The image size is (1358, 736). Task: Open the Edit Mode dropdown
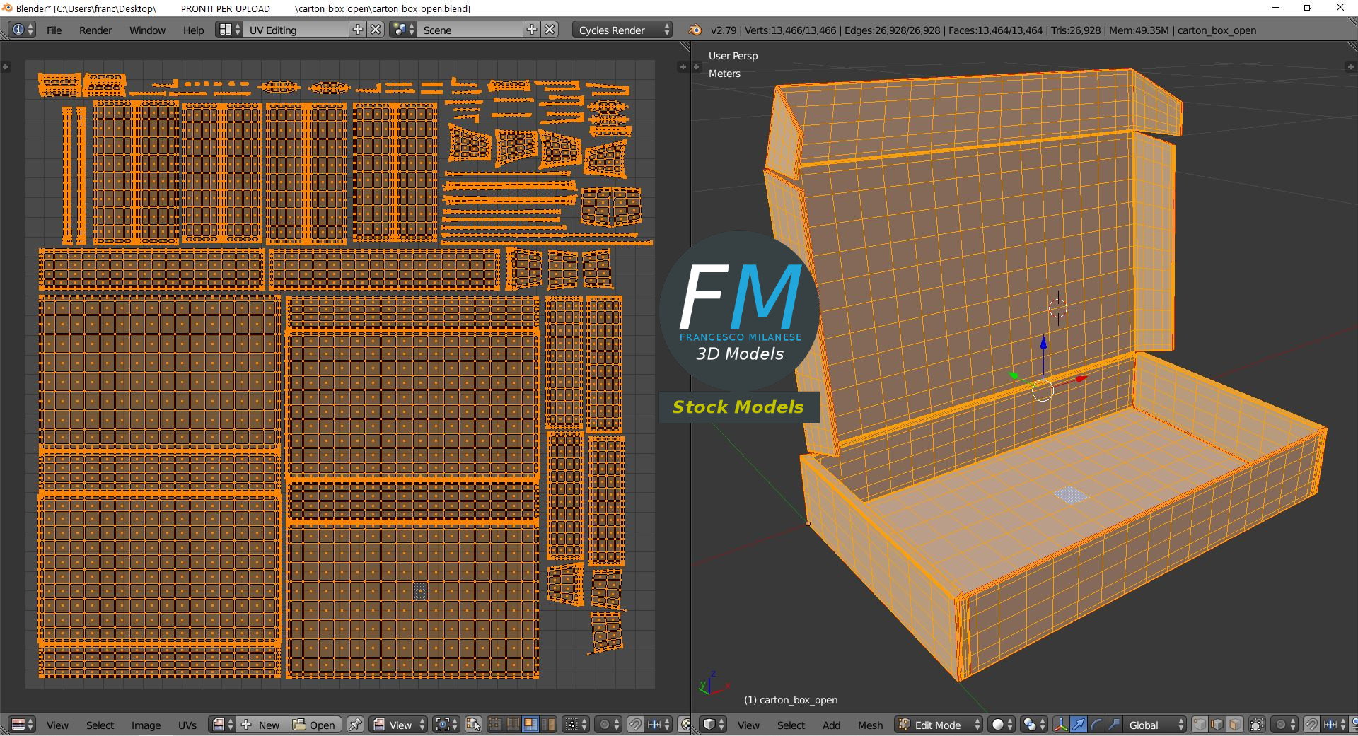(939, 725)
